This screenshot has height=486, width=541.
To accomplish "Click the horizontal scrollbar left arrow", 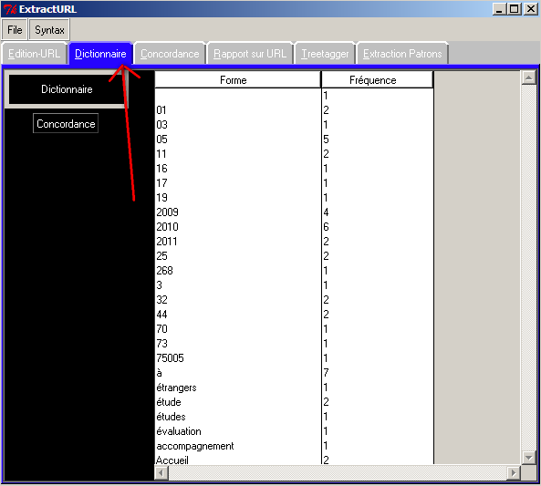I will click(x=161, y=472).
